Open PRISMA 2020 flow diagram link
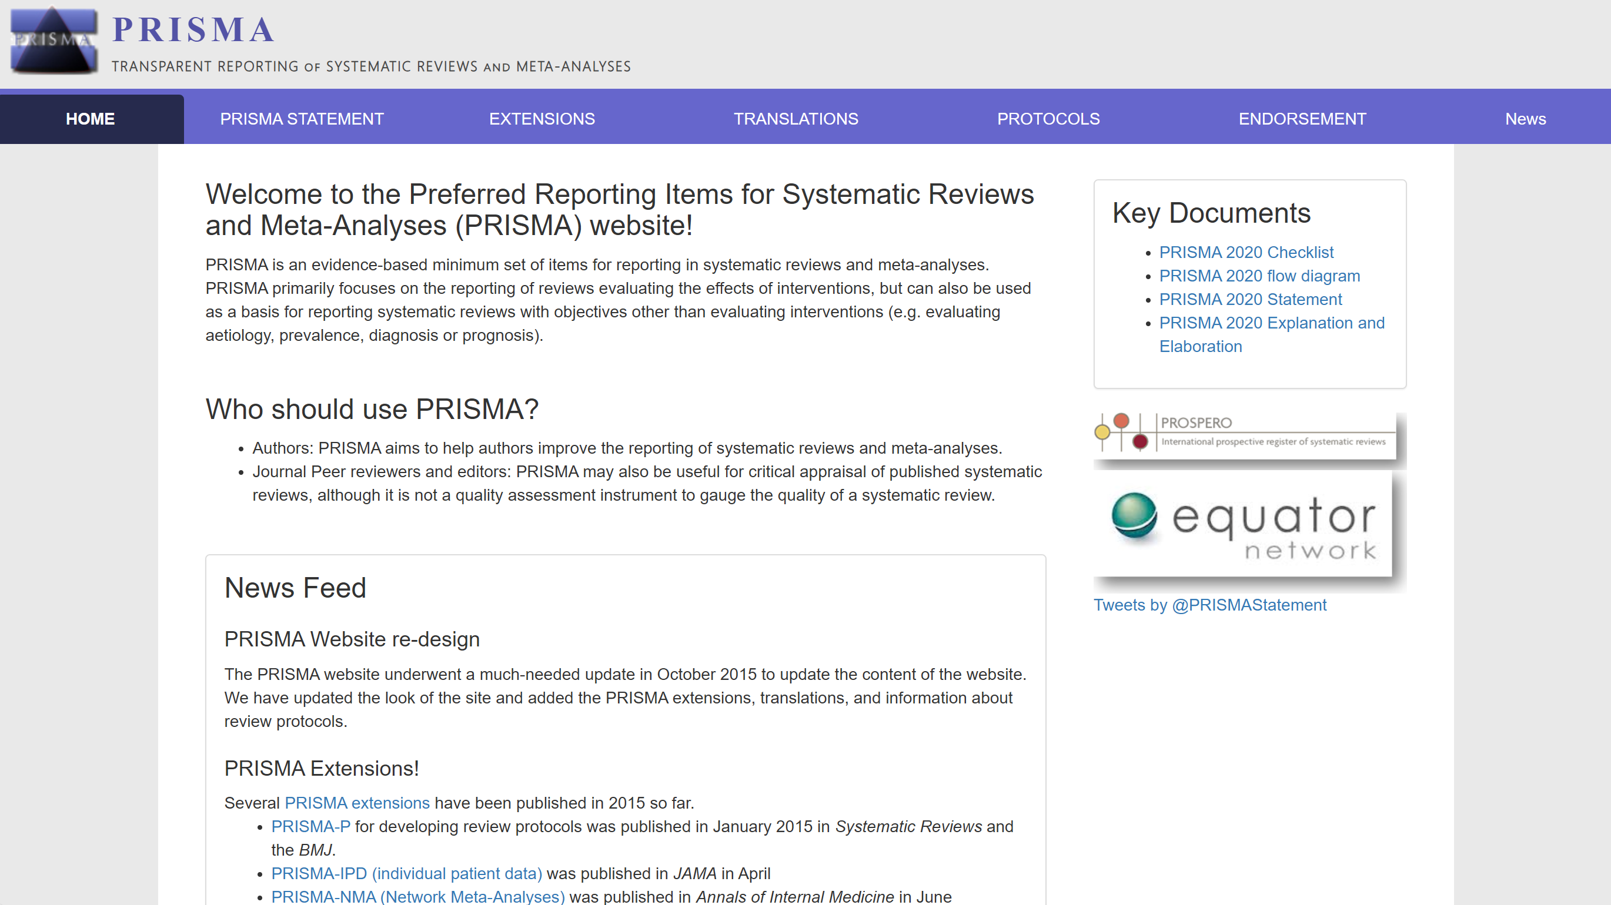This screenshot has height=905, width=1611. [x=1259, y=276]
